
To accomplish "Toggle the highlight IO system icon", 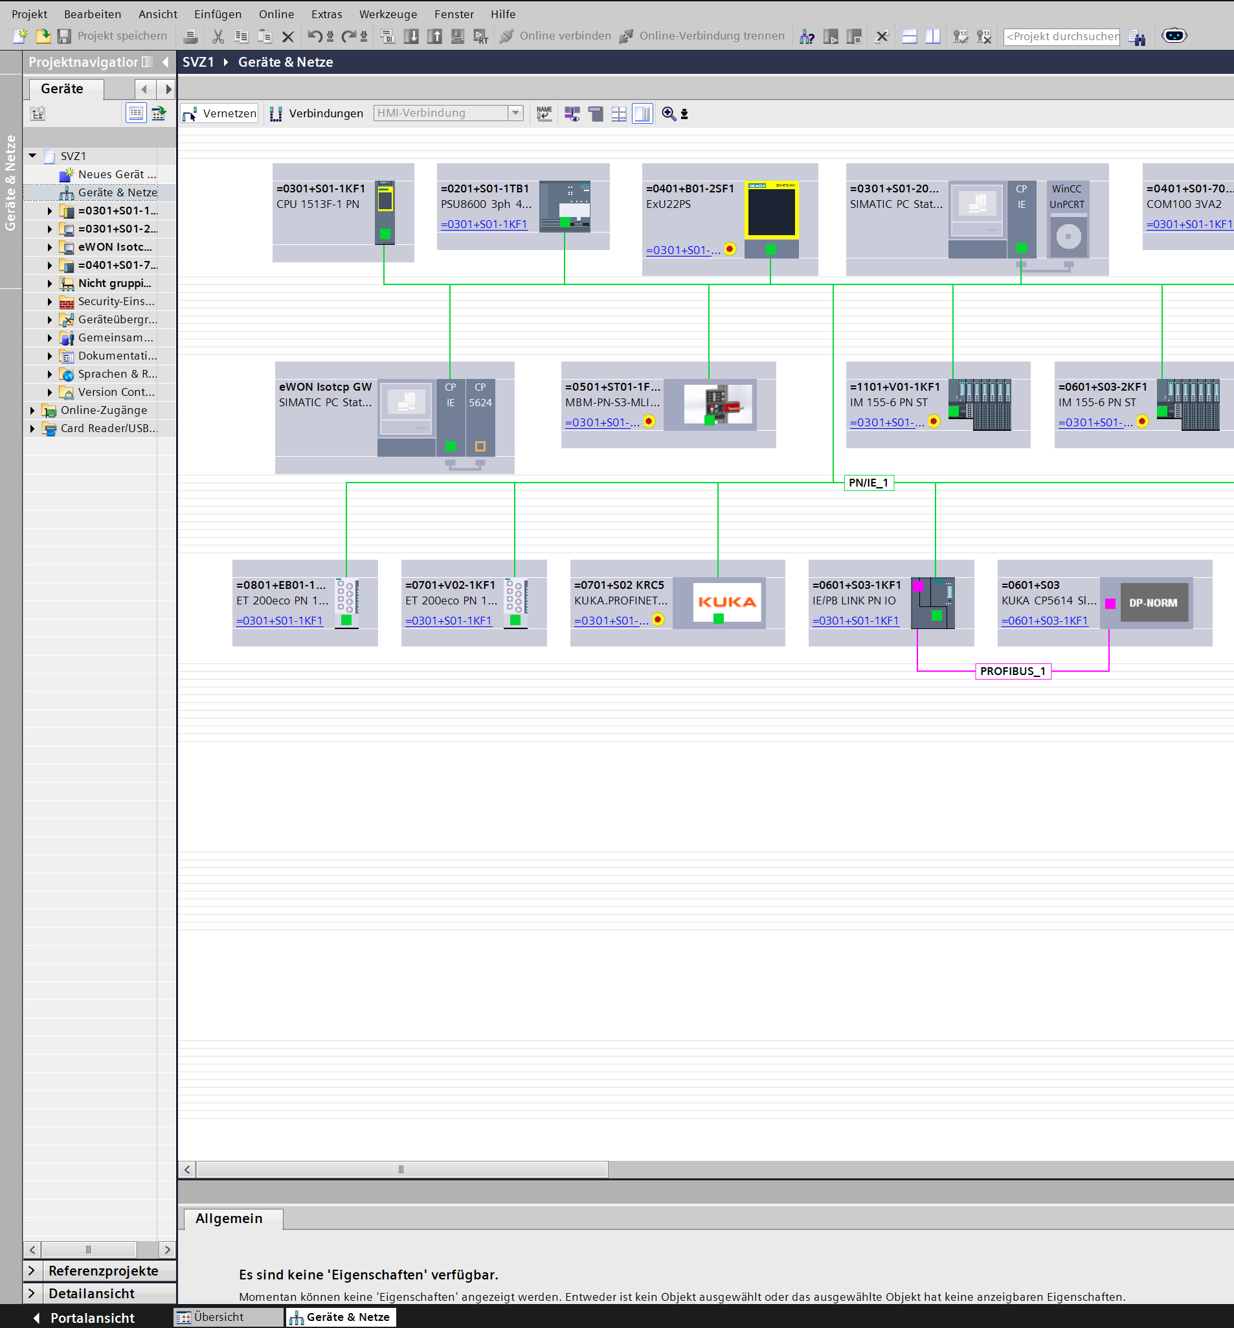I will pyautogui.click(x=572, y=113).
